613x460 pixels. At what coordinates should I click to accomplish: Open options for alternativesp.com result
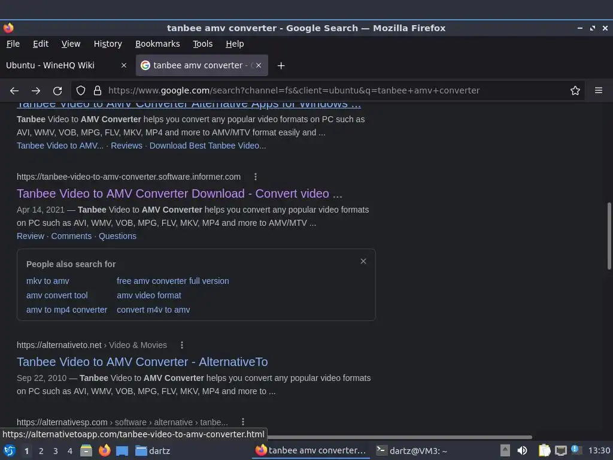point(243,422)
